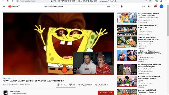Click title ИСТОРИЯ НЕРАЗДЕЛЕННОЙ ЛЮБВИ BRAWL STARS

(x=149, y=77)
